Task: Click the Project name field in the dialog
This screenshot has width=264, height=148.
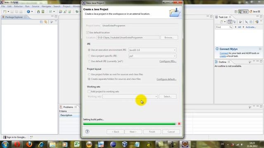Action: pyautogui.click(x=140, y=25)
